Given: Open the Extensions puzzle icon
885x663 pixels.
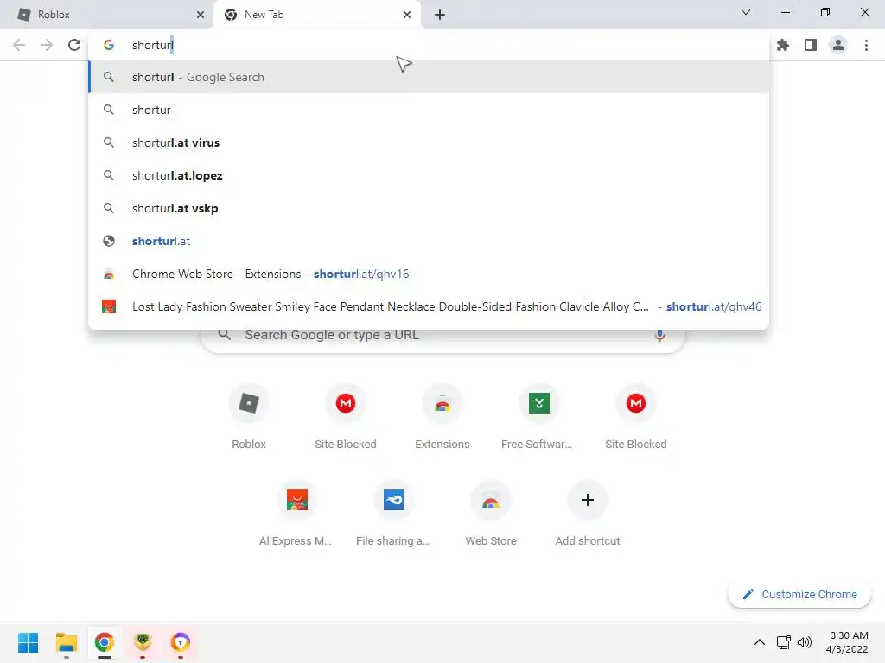Looking at the screenshot, I should 783,45.
